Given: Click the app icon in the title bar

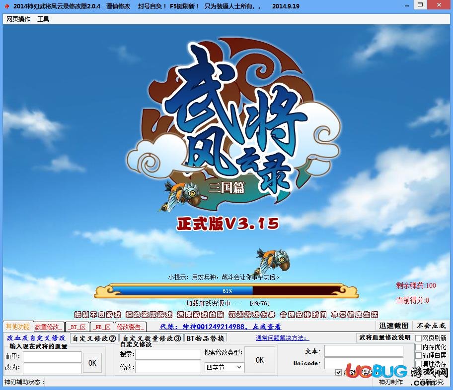Looking at the screenshot, I should 7,6.
